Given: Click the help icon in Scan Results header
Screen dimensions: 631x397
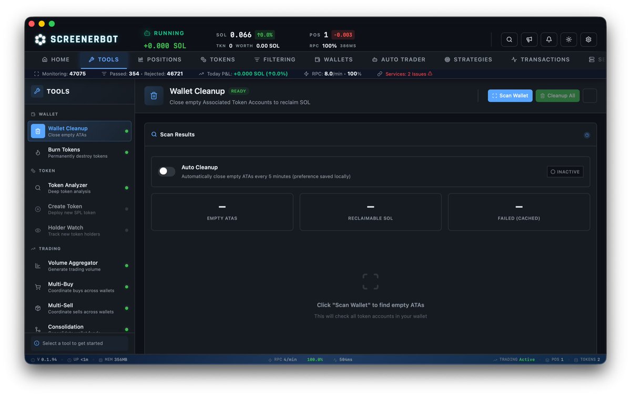Looking at the screenshot, I should click(587, 135).
